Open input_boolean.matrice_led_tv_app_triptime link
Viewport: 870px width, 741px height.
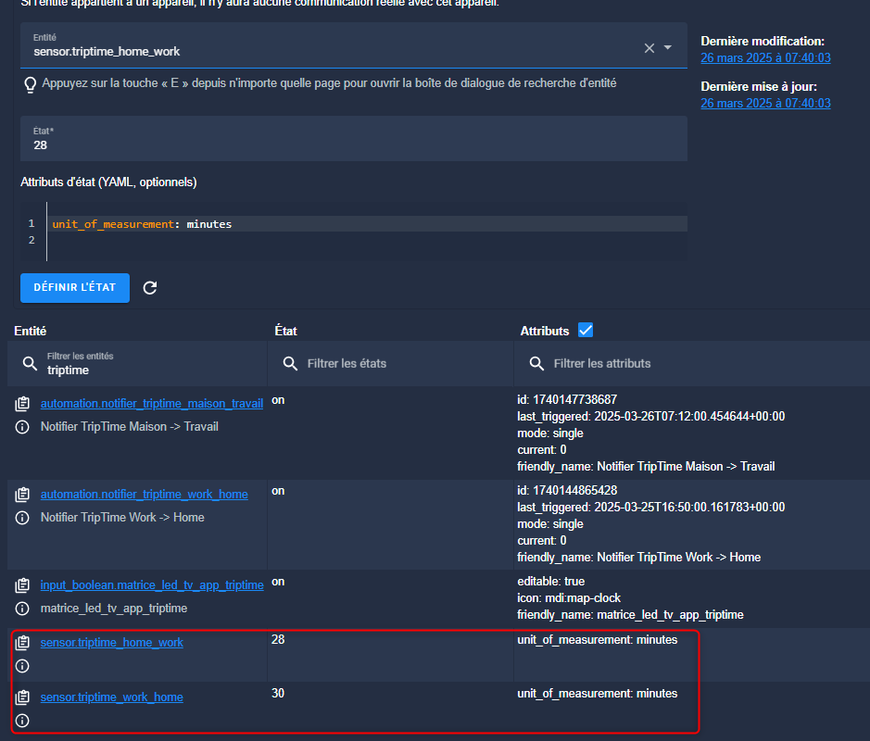pyautogui.click(x=152, y=585)
